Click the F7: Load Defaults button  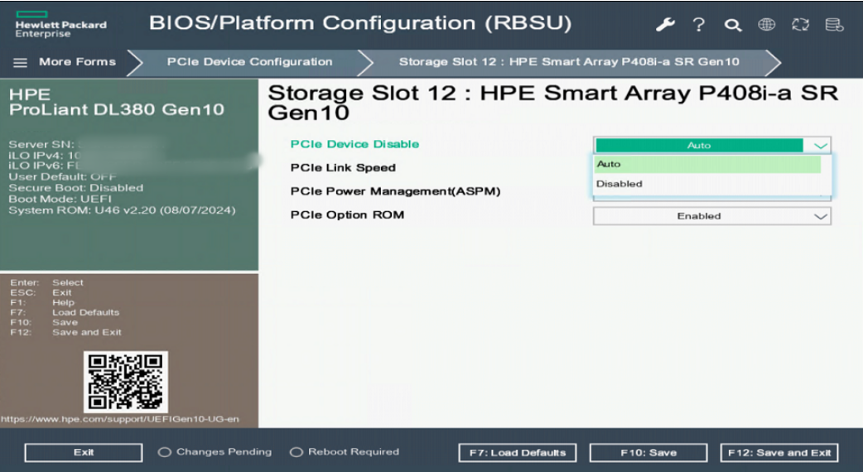pyautogui.click(x=518, y=453)
